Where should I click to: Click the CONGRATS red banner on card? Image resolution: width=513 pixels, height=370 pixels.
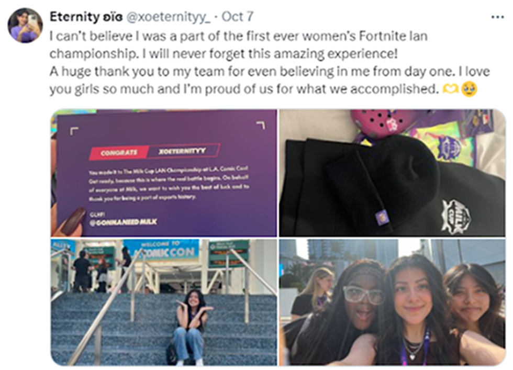coord(119,153)
